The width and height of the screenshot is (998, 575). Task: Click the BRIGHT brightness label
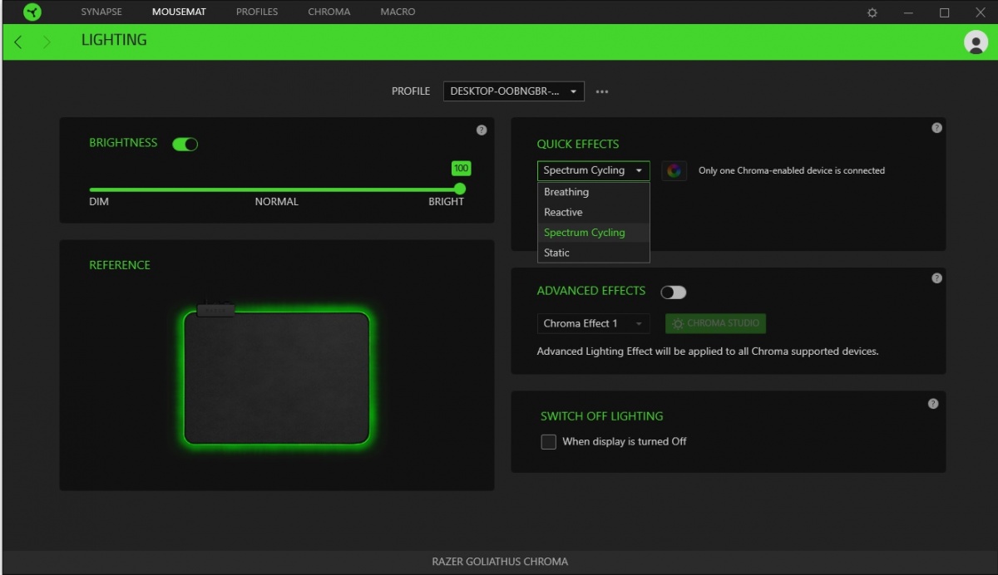(x=447, y=202)
